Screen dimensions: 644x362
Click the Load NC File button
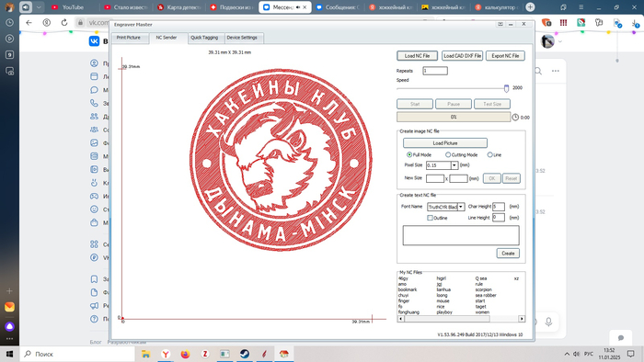(417, 56)
